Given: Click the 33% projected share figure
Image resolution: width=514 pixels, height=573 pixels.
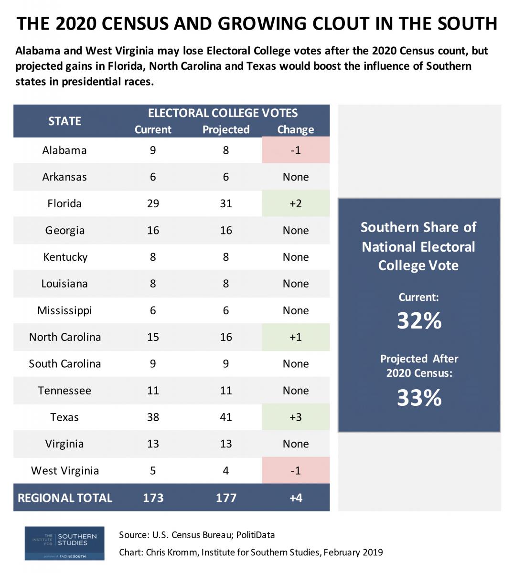Looking at the screenshot, I should [x=419, y=398].
